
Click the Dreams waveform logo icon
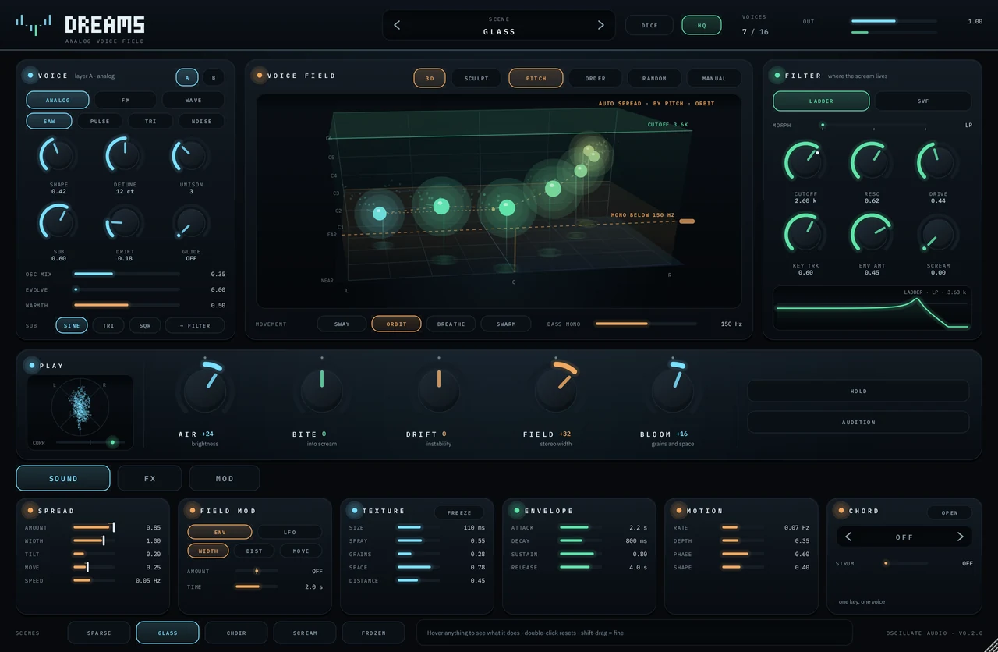coord(34,25)
